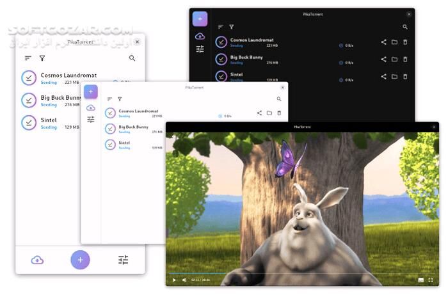Click search icon in the dark window
The width and height of the screenshot is (448, 295).
point(405,27)
